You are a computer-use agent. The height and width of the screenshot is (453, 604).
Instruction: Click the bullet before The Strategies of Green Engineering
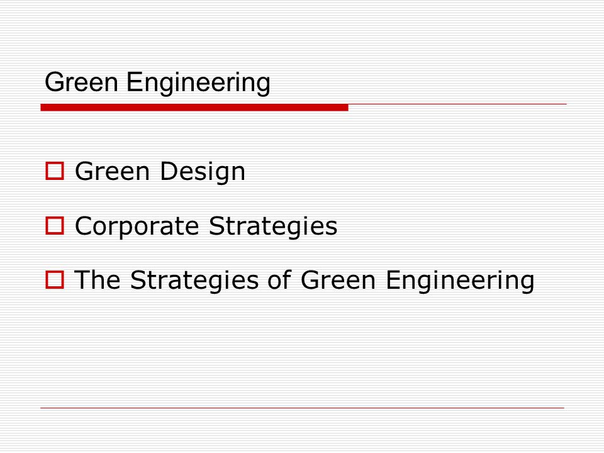(55, 280)
